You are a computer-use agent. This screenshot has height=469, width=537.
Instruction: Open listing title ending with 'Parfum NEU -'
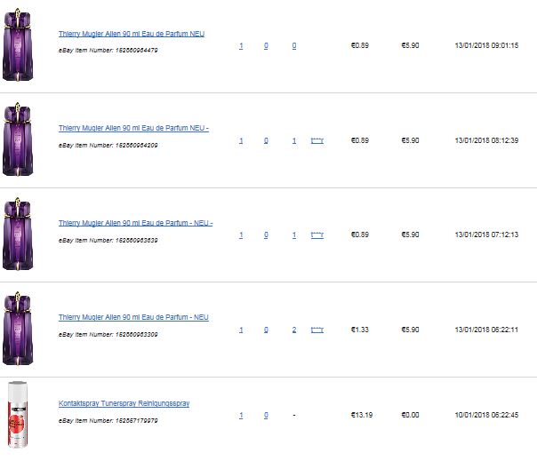[133, 128]
